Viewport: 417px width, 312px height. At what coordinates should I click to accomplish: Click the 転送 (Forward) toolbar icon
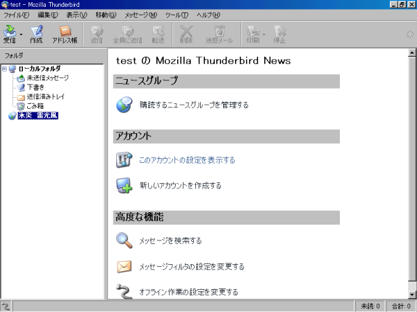(158, 34)
